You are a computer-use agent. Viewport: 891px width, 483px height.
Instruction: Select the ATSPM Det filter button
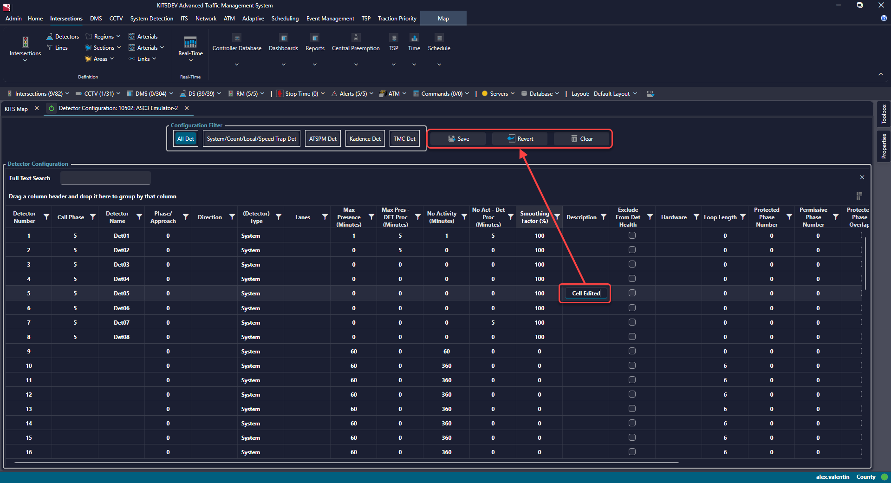pos(323,139)
